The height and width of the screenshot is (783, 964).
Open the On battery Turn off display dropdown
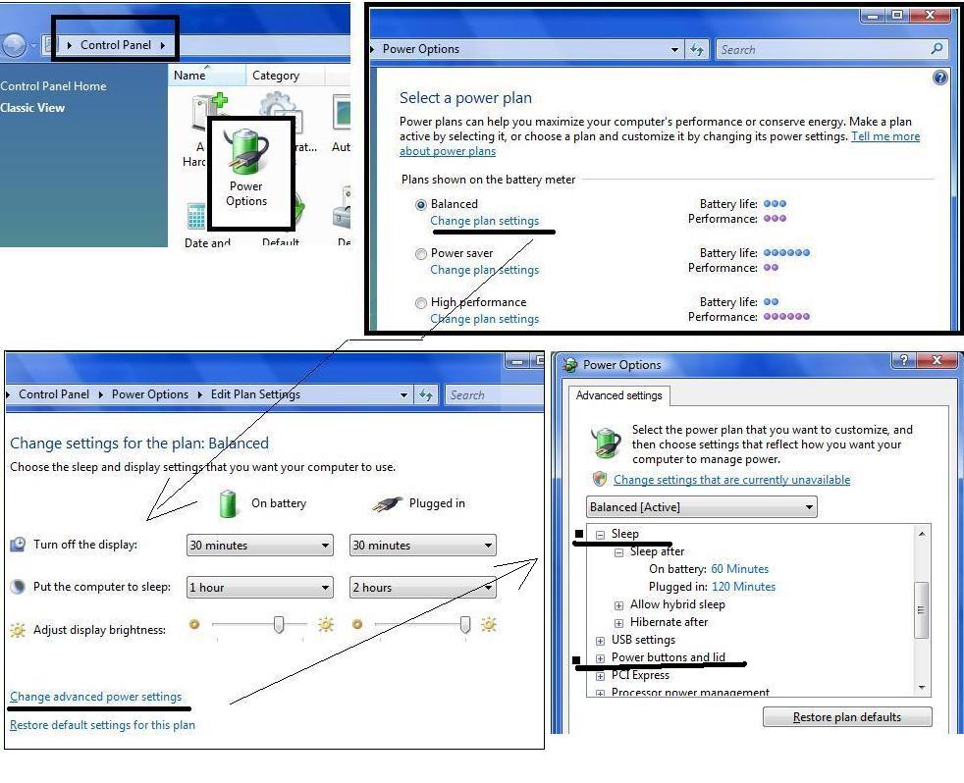260,546
